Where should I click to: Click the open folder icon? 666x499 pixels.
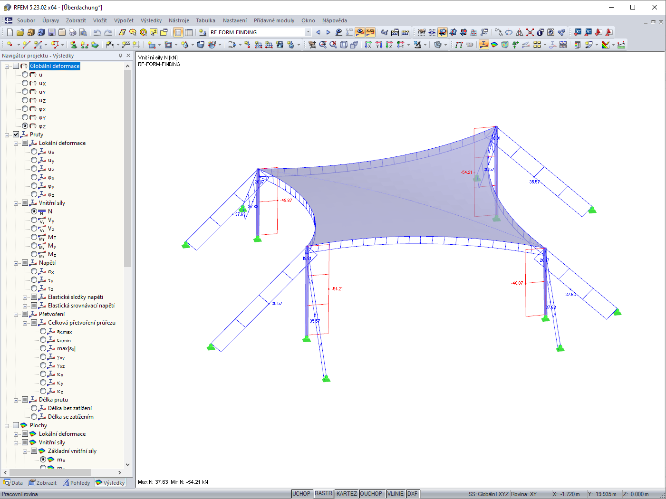click(x=20, y=32)
